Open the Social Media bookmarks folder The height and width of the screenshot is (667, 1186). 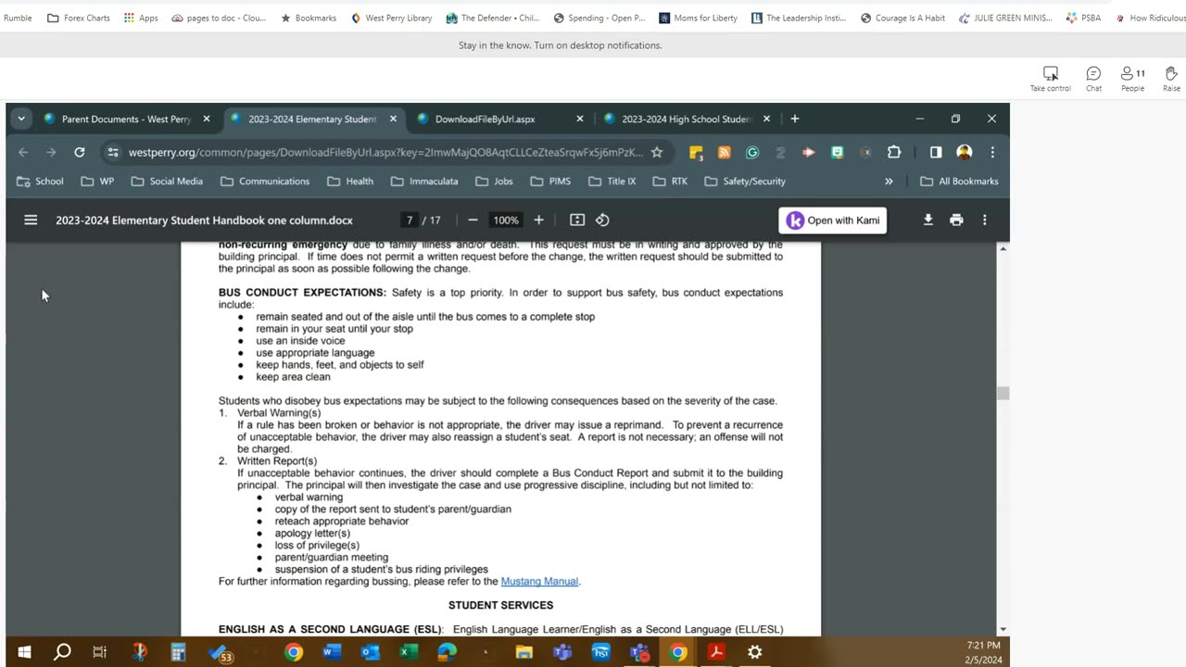[167, 182]
